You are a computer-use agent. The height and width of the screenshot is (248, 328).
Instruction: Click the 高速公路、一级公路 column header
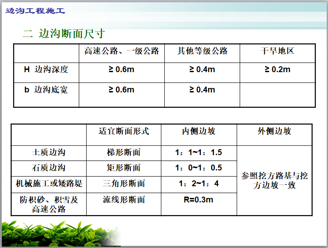coord(121,51)
